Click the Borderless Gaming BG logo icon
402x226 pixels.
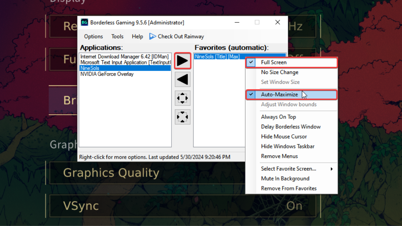(x=84, y=22)
